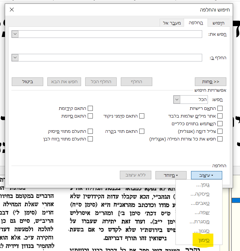The image size is (240, 251).
Task: Check התאם תווי בקרה
Action: point(142,131)
